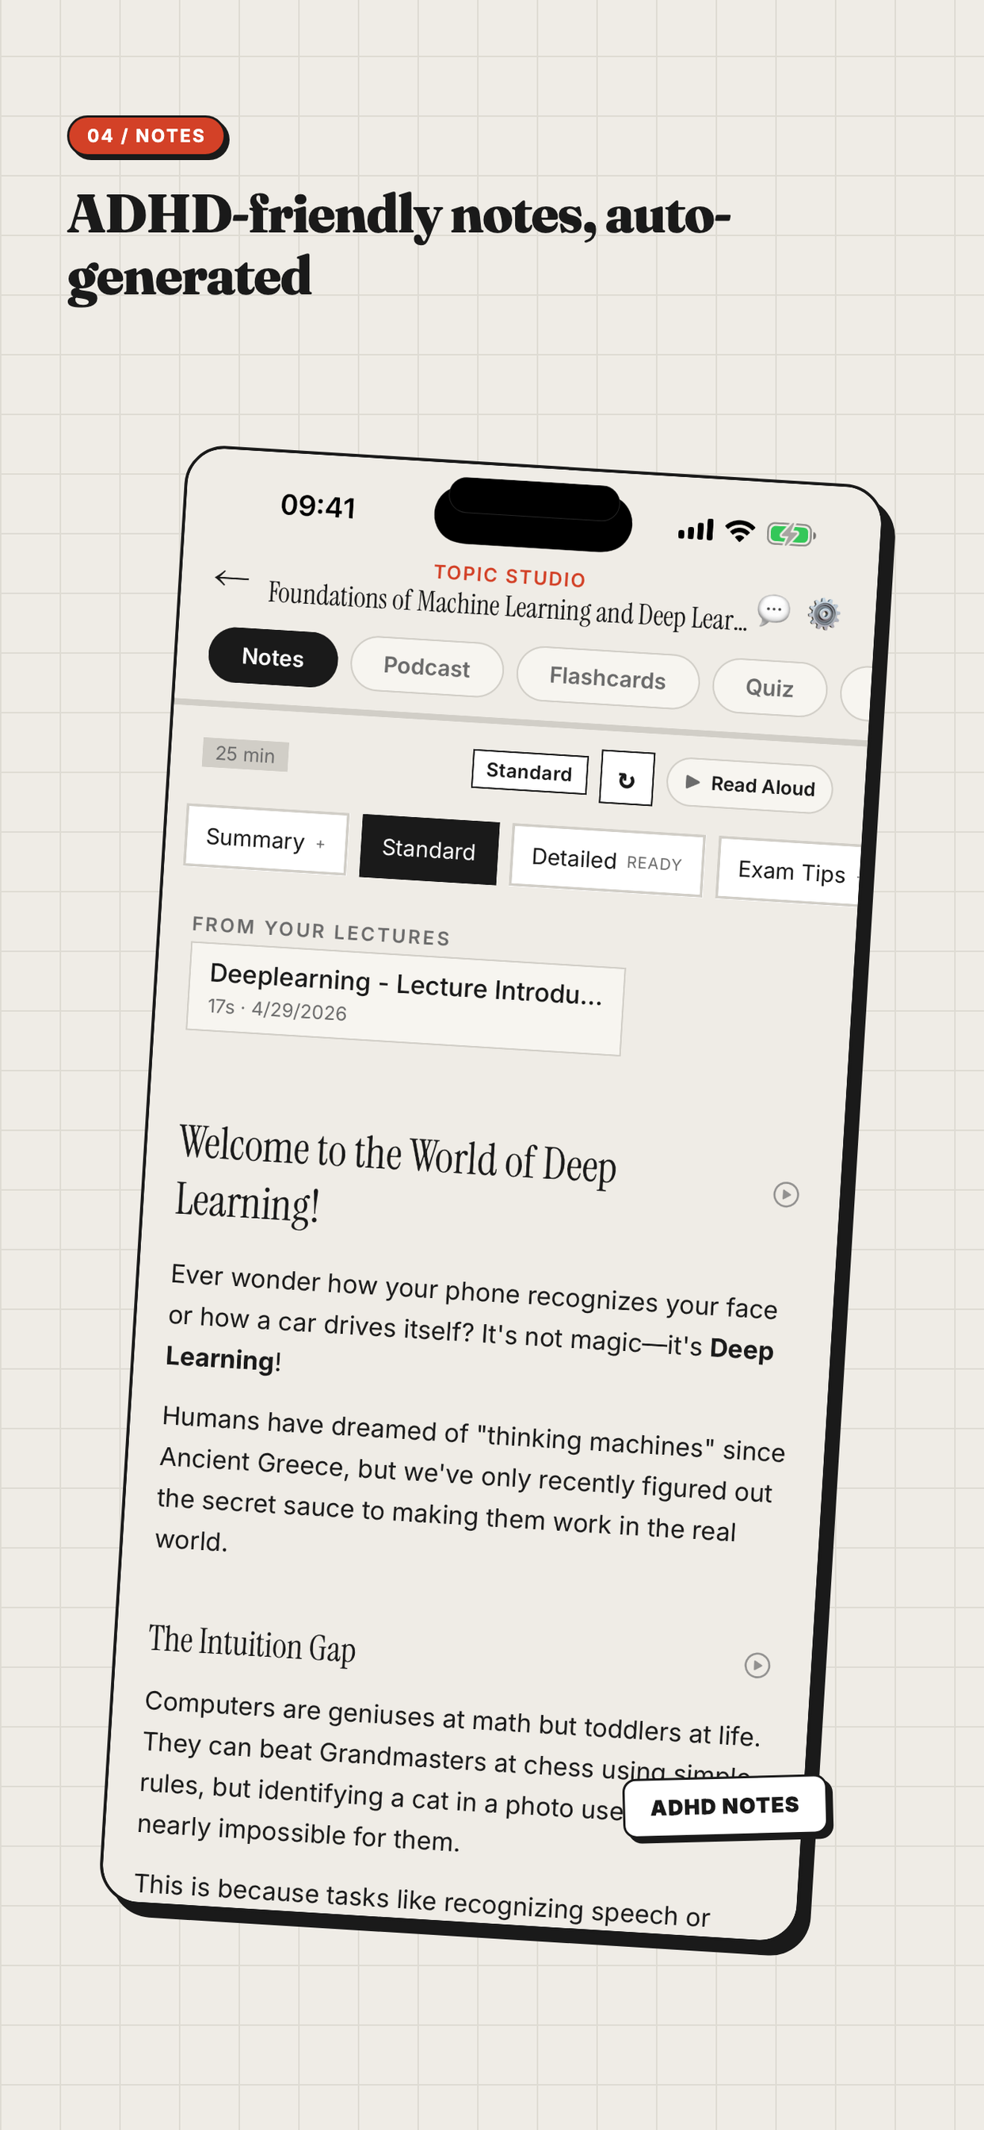Screen dimensions: 984x2130
Task: Start Read Aloud playback
Action: (x=749, y=785)
